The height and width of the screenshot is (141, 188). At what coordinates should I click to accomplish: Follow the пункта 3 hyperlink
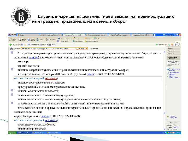click(34, 57)
